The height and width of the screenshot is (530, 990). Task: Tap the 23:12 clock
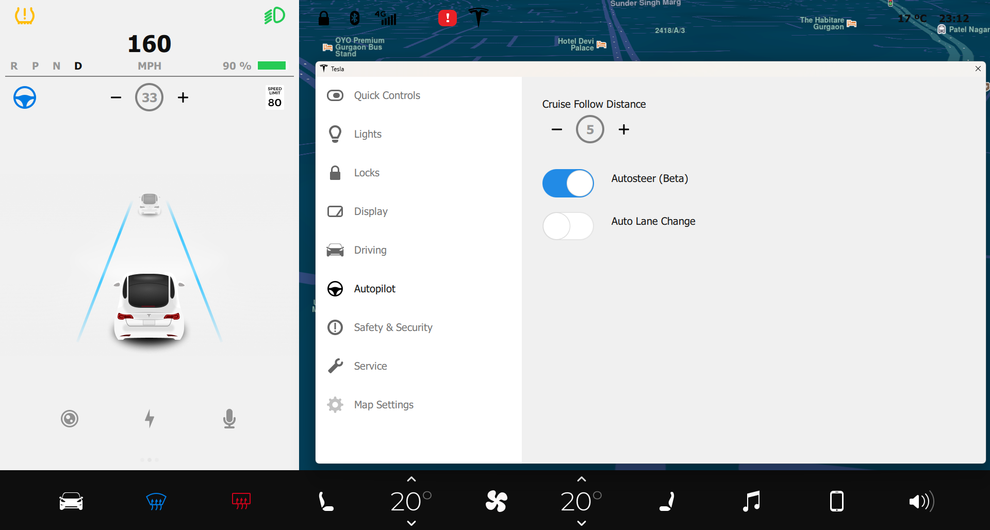(x=954, y=19)
